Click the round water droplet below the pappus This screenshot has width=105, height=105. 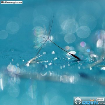53,53
